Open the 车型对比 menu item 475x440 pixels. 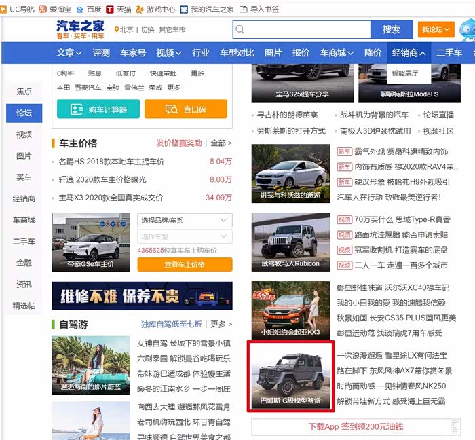click(237, 53)
